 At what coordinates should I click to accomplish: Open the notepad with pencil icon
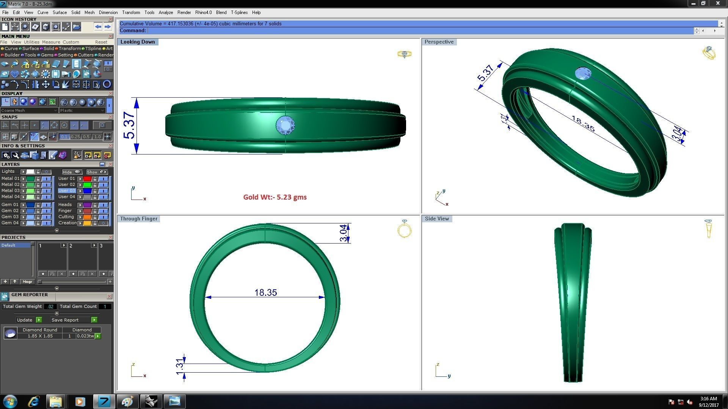click(x=53, y=155)
